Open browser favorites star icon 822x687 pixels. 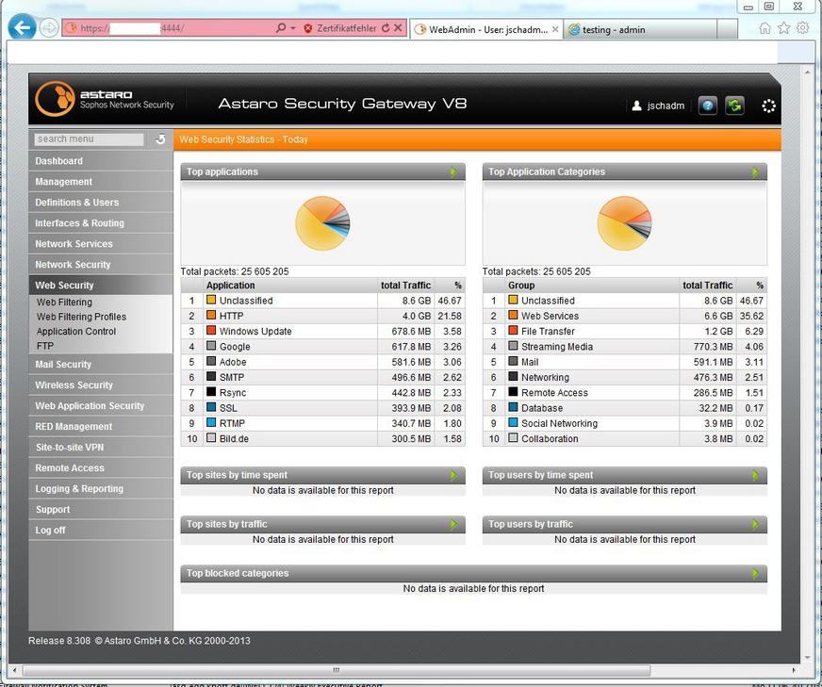[783, 28]
